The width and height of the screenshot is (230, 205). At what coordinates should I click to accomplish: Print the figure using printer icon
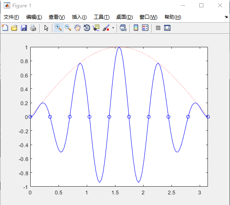click(33, 28)
